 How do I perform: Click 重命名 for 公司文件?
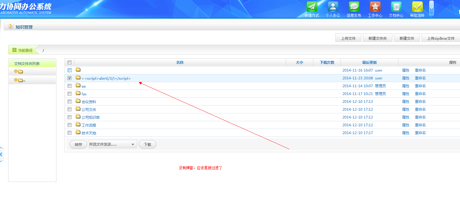(x=420, y=109)
